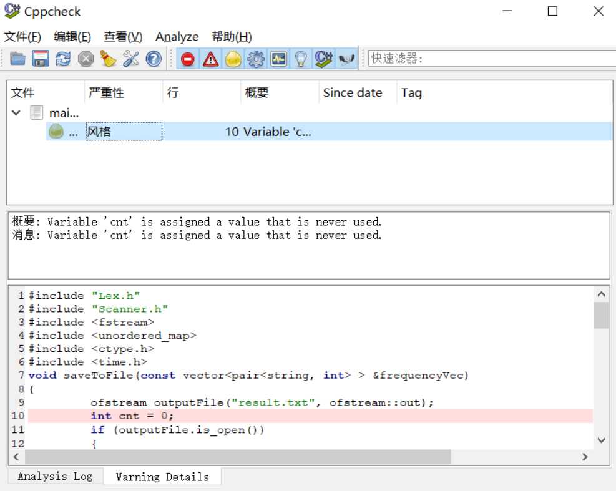Focus the 快速滤器 quick filter field
Screen dimensions: 616x491
(x=492, y=59)
